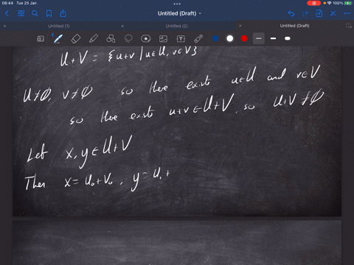This screenshot has width=354, height=265.
Task: Go back with the left arrow
Action: 7,13
